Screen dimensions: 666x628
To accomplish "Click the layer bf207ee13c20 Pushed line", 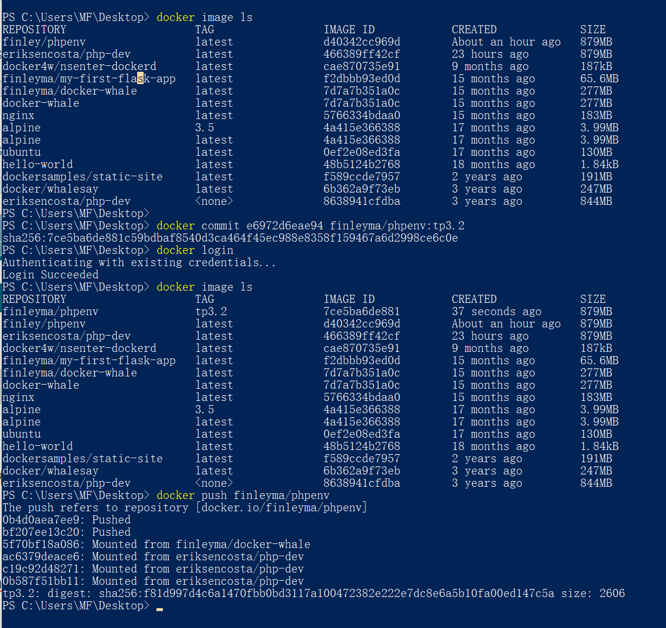I will [67, 532].
